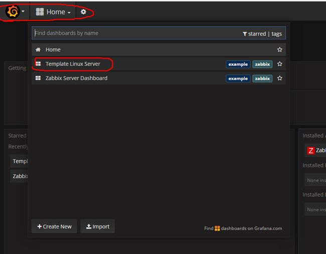Expand the dropdown arrow beside the Grafana logo

(23, 11)
